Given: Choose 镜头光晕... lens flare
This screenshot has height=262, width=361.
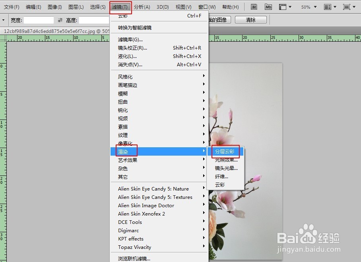Looking at the screenshot, I should coord(226,168).
